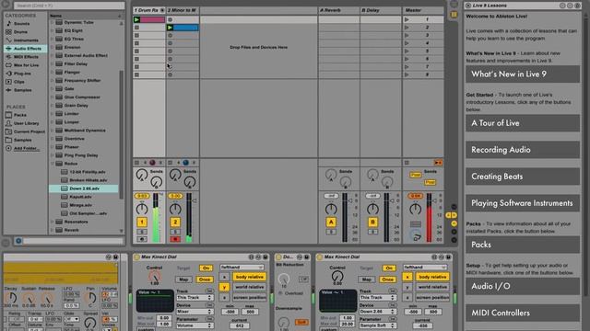This screenshot has height=331, width=590.
Task: Open the Instruments browser category
Action: 26,40
